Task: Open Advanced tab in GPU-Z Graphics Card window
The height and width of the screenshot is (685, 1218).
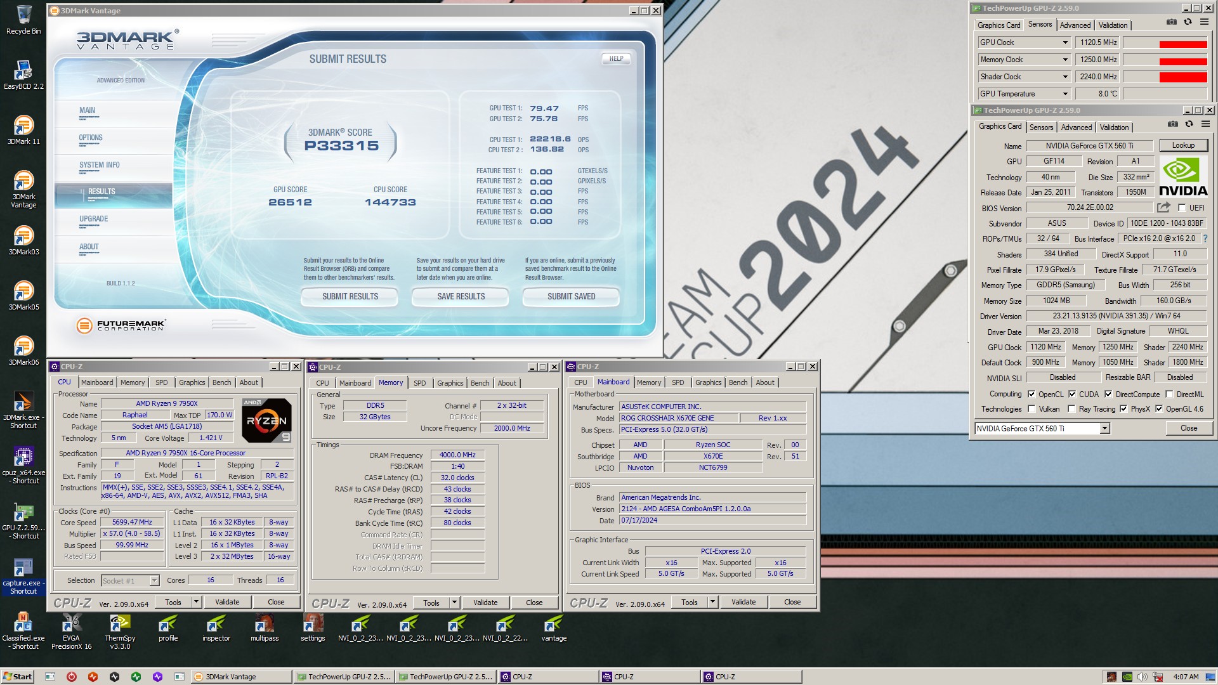Action: pos(1077,127)
